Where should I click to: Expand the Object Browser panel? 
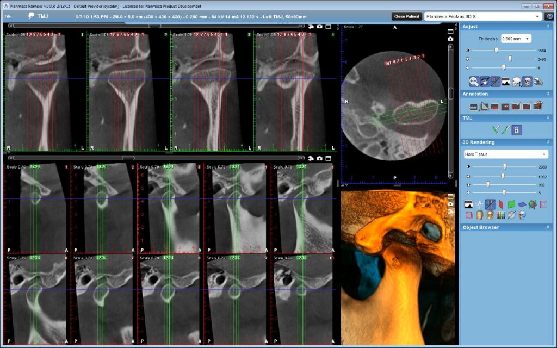[x=548, y=227]
